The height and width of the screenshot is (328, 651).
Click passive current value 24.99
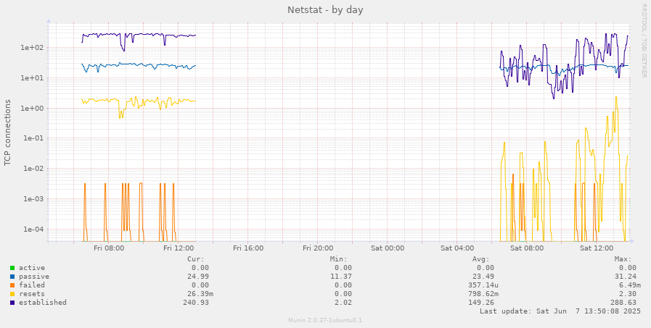[198, 277]
